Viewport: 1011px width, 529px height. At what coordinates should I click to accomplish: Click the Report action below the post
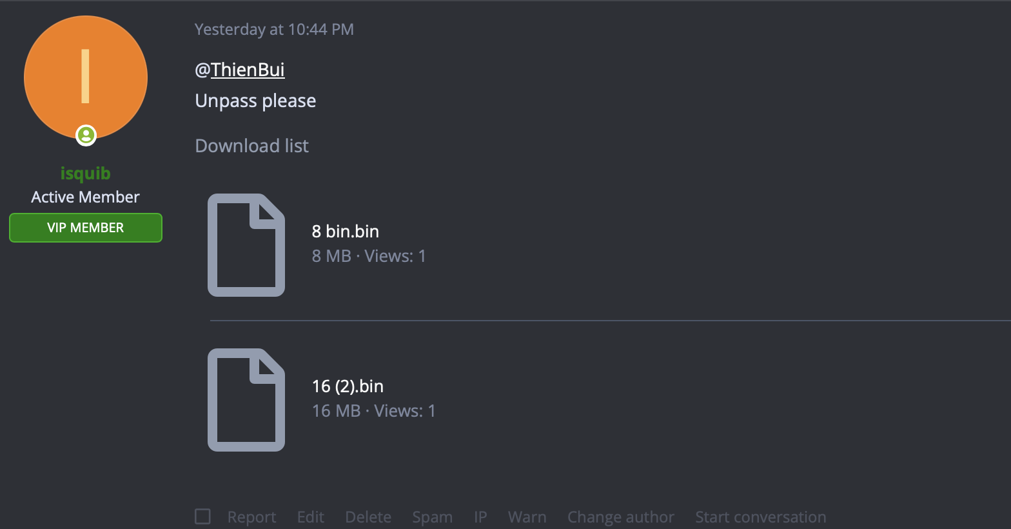[251, 516]
